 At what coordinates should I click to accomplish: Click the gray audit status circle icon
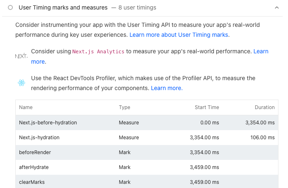pos(10,7)
